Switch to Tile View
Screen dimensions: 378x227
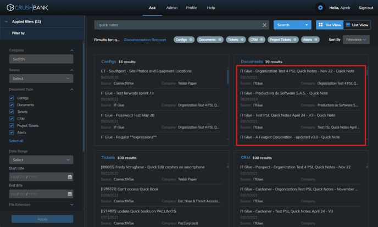[330, 25]
